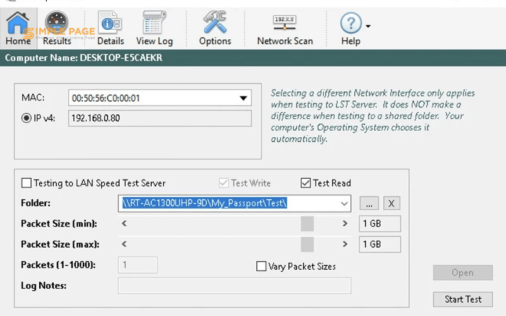
Task: Clear the folder with the X button
Action: click(x=392, y=204)
